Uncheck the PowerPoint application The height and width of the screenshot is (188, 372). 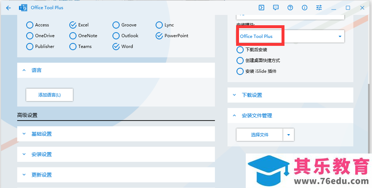point(159,36)
